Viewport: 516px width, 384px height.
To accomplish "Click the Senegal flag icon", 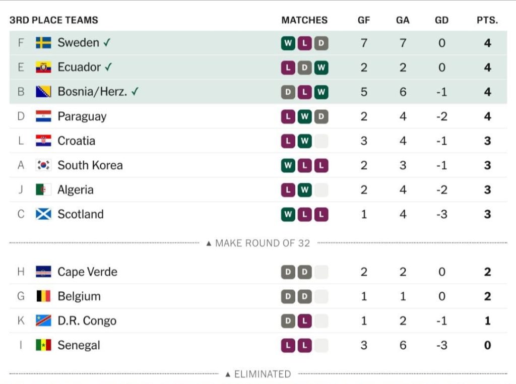I will click(43, 345).
